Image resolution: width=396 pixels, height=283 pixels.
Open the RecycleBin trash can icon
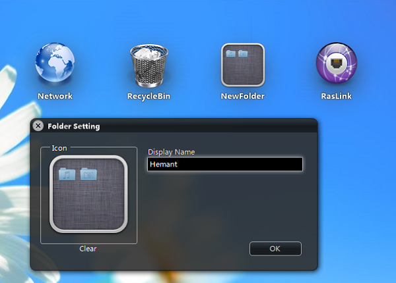point(149,66)
